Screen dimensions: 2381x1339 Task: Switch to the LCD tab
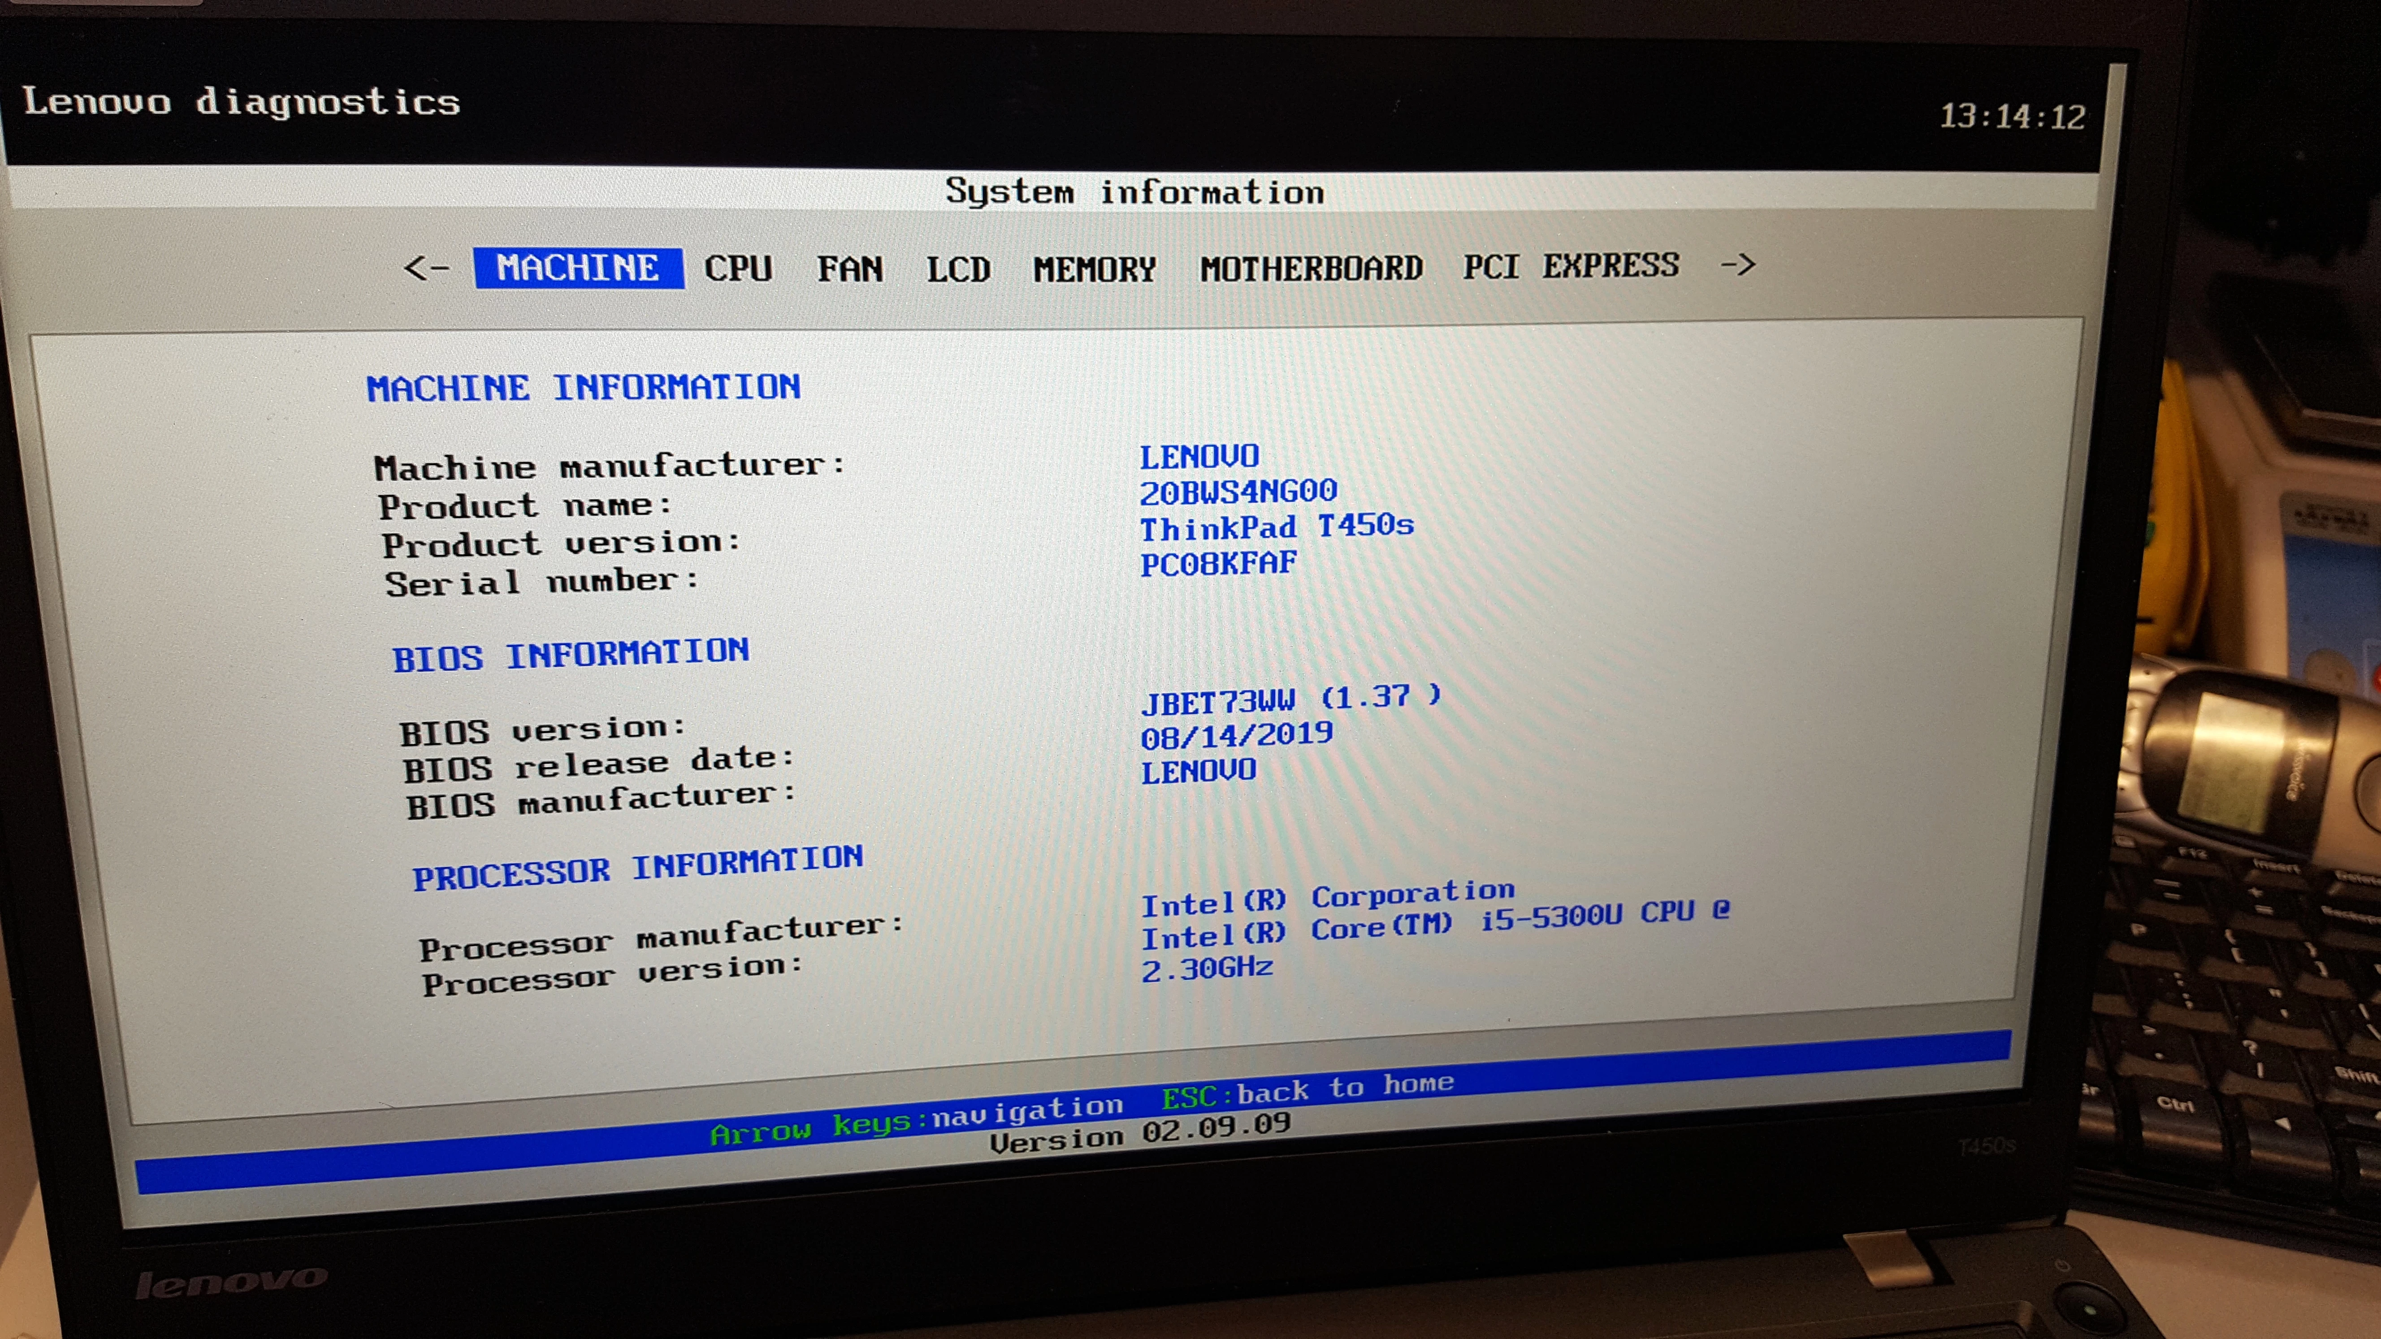tap(958, 269)
